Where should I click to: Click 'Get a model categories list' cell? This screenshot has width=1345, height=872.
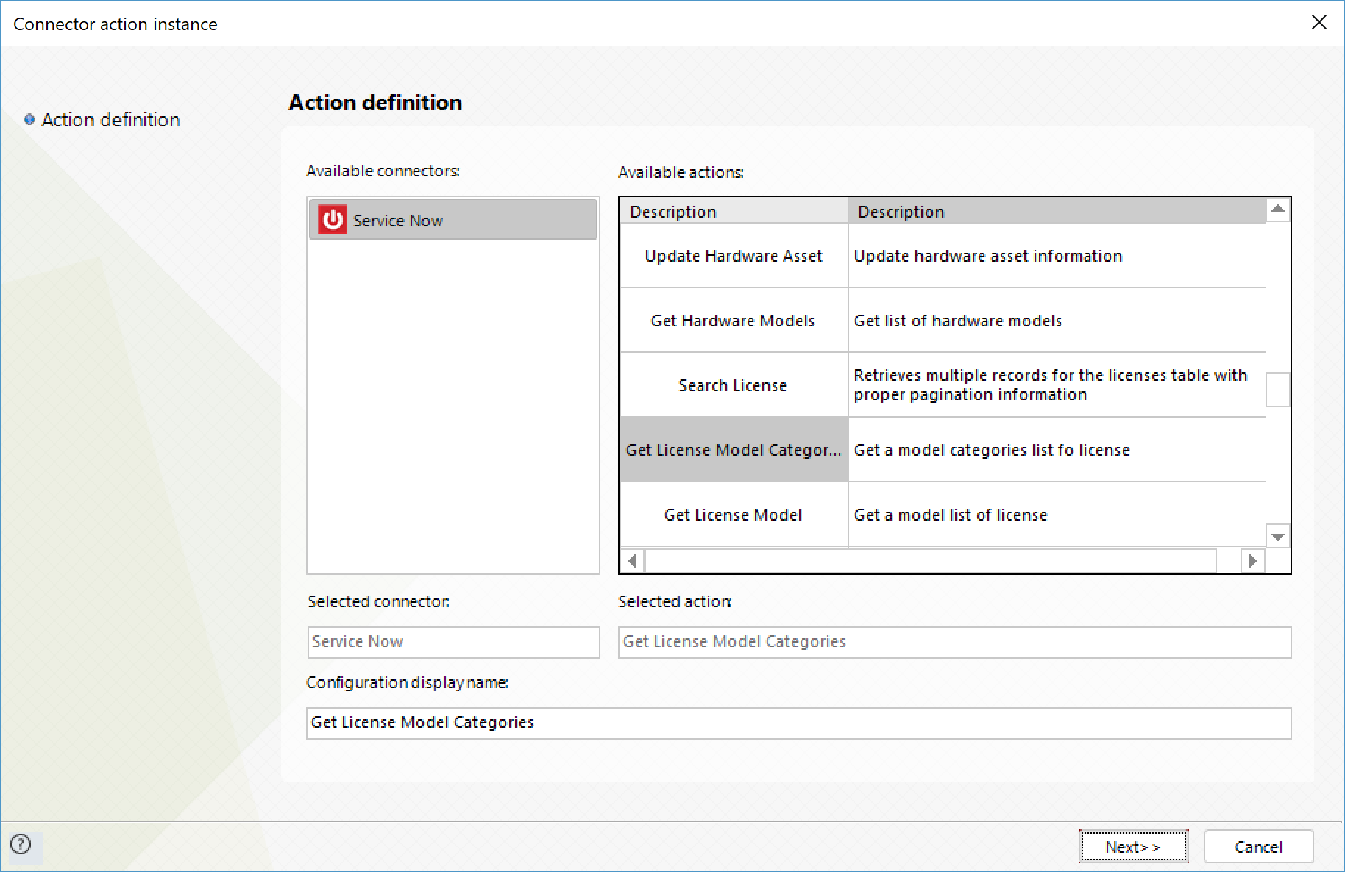click(x=1057, y=450)
